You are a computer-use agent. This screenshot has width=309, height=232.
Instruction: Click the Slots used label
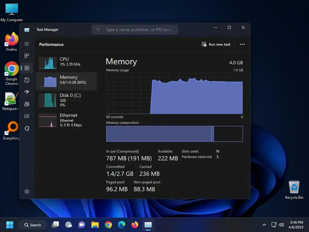[190, 151]
